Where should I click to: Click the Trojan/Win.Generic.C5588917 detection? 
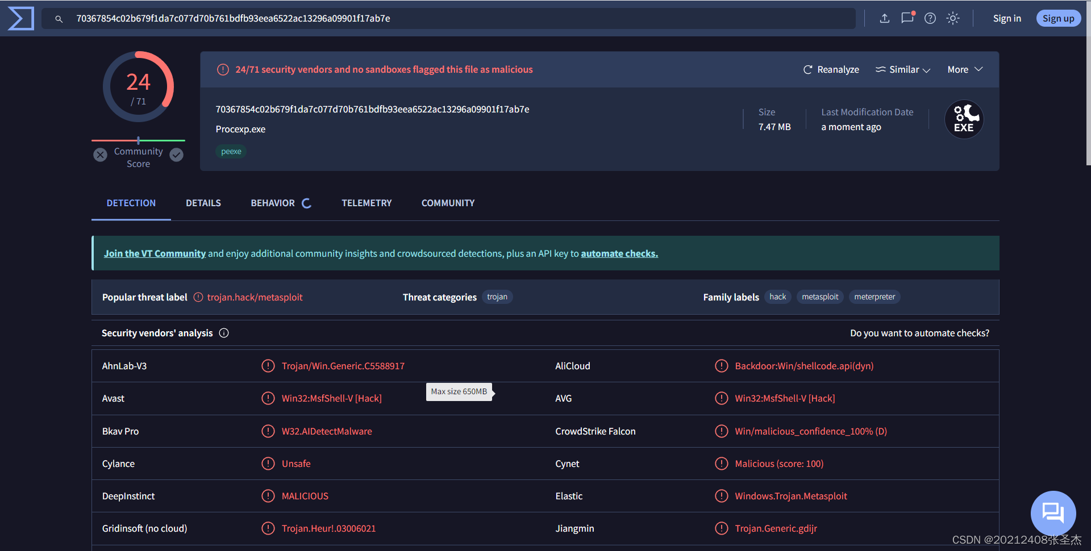pos(343,366)
